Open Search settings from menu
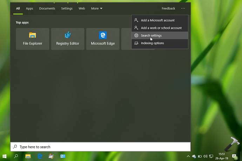 point(160,35)
